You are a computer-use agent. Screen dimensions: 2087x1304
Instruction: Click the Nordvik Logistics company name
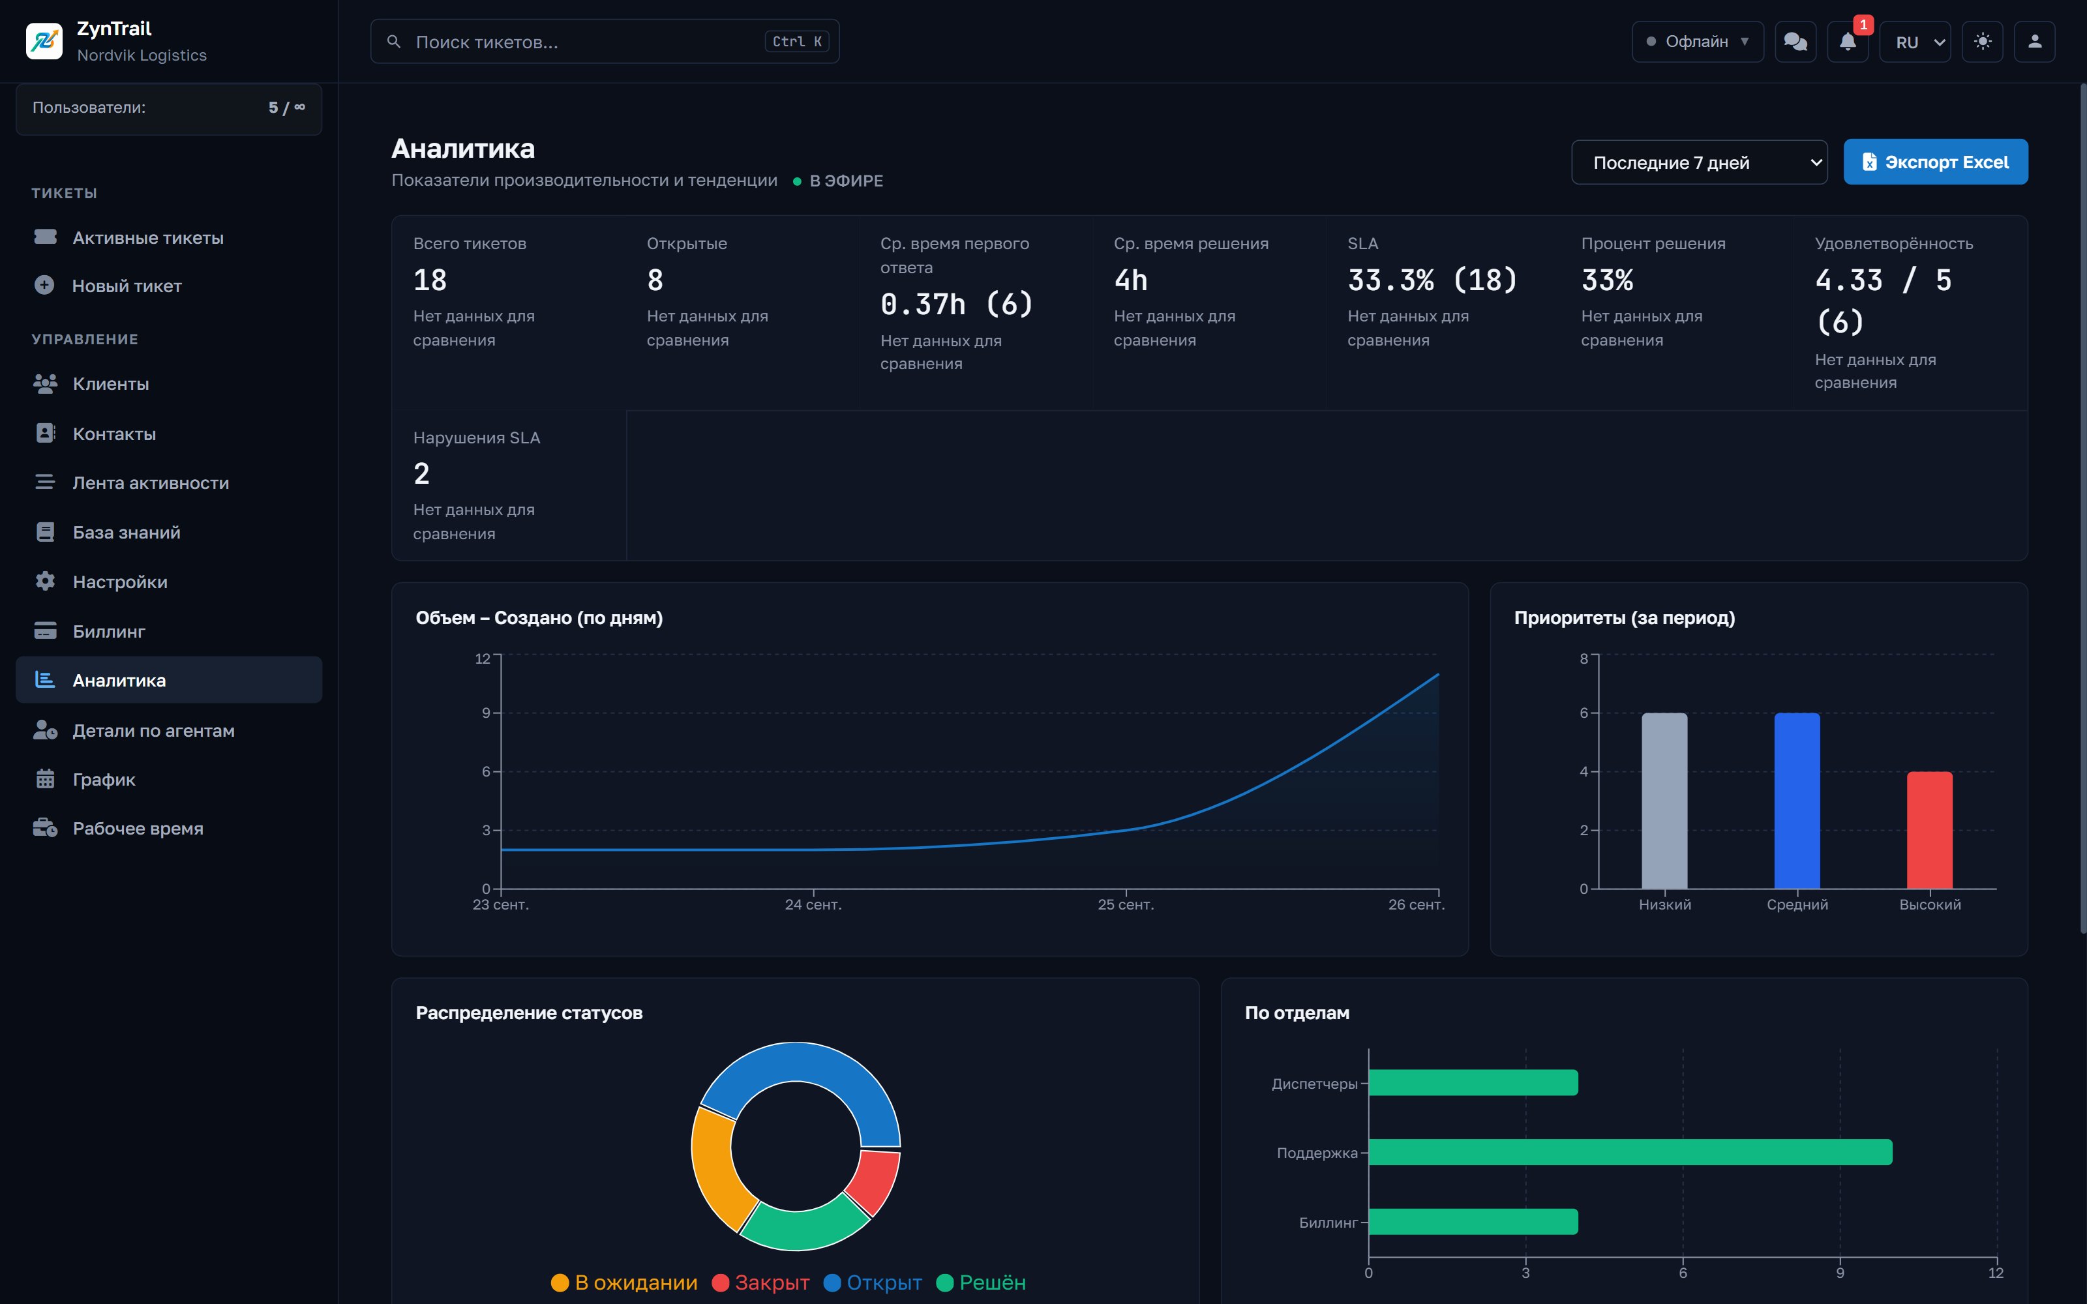(x=142, y=55)
